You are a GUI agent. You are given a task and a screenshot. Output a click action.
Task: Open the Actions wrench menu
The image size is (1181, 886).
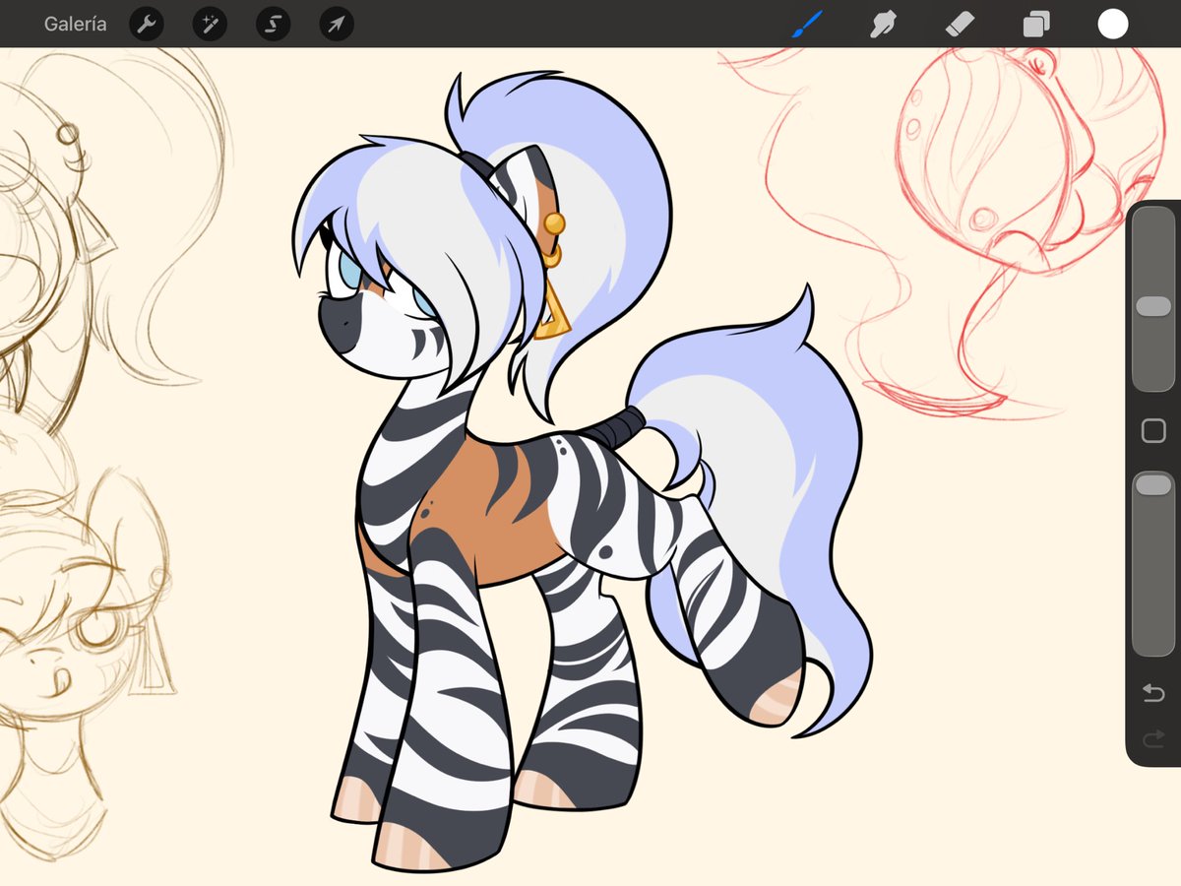147,24
